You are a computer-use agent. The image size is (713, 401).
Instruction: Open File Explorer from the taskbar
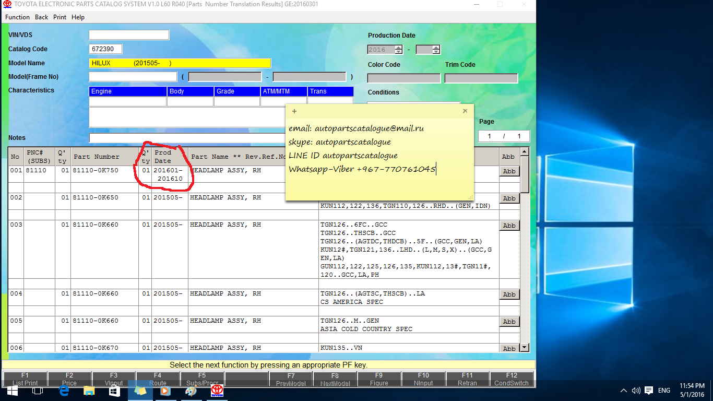click(x=89, y=391)
